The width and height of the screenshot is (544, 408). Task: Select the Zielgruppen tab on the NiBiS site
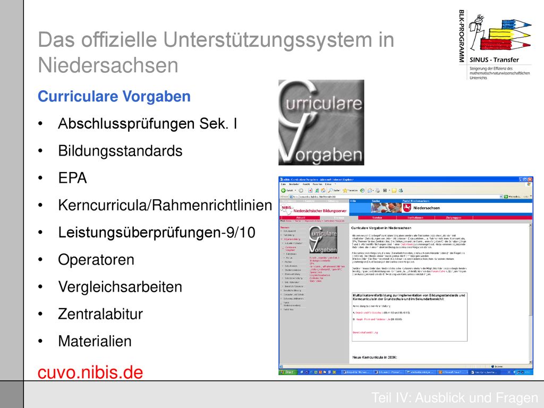coord(454,218)
